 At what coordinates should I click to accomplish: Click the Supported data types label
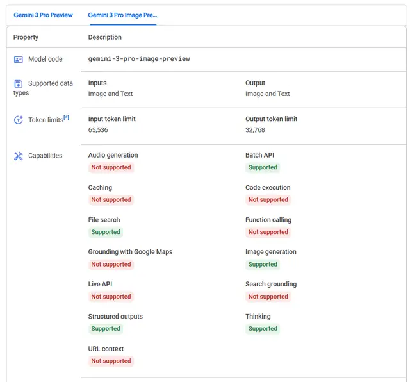(x=43, y=88)
